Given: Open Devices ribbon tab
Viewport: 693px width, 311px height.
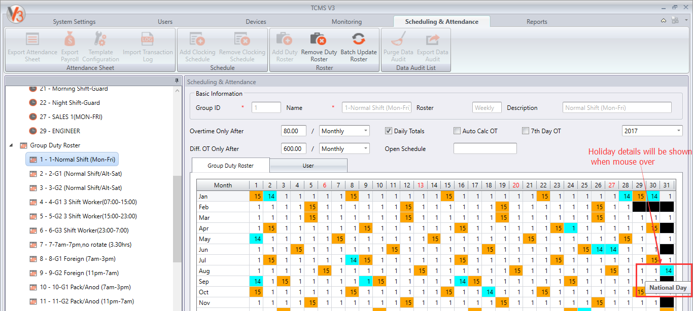Looking at the screenshot, I should (256, 22).
